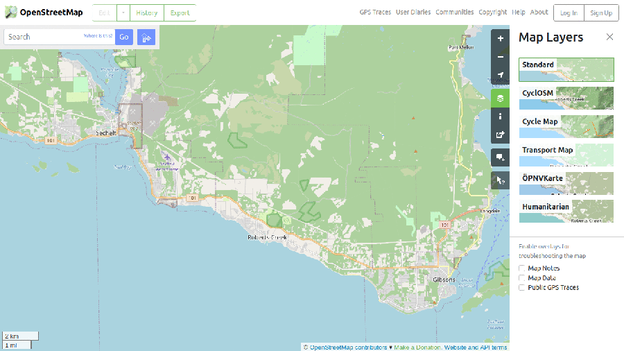Screen dimensions: 624x351
Task: Select the Transport Map layer
Action: tap(566, 155)
